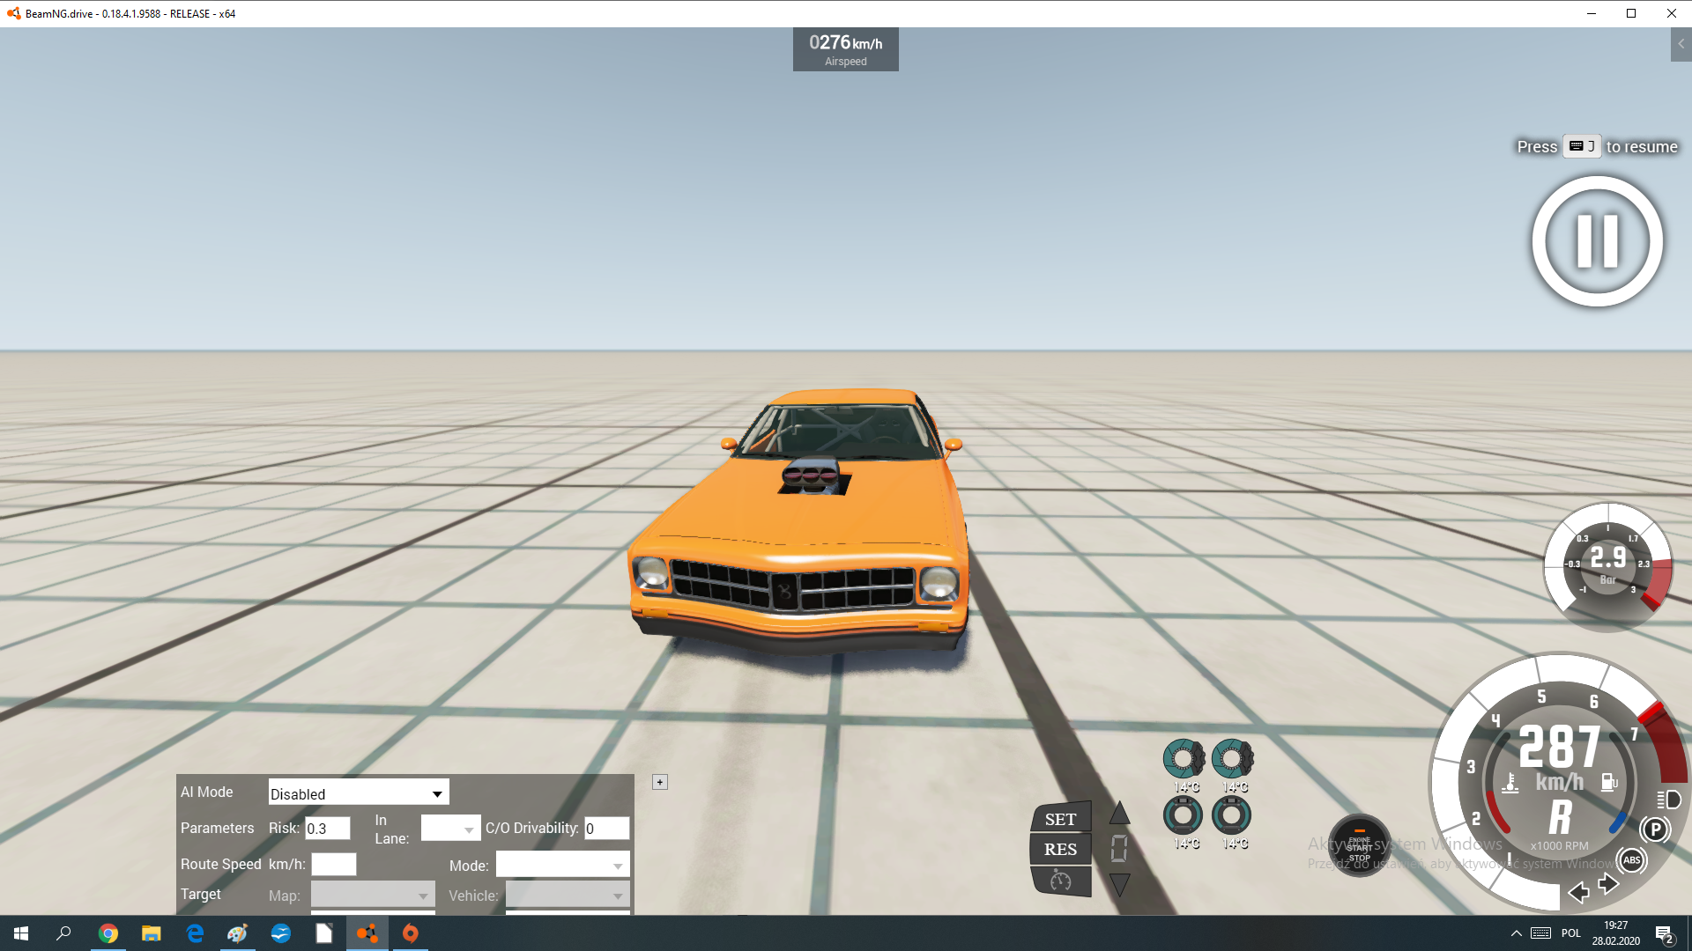Open the In Lane dropdown
Screen dimensions: 1692x951
pyautogui.click(x=450, y=829)
